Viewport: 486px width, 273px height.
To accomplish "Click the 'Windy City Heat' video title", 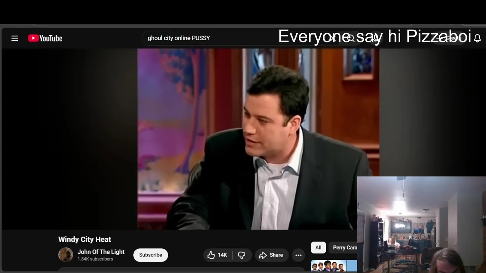I will 85,239.
